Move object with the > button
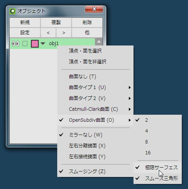188x189 pixels. [63, 33]
